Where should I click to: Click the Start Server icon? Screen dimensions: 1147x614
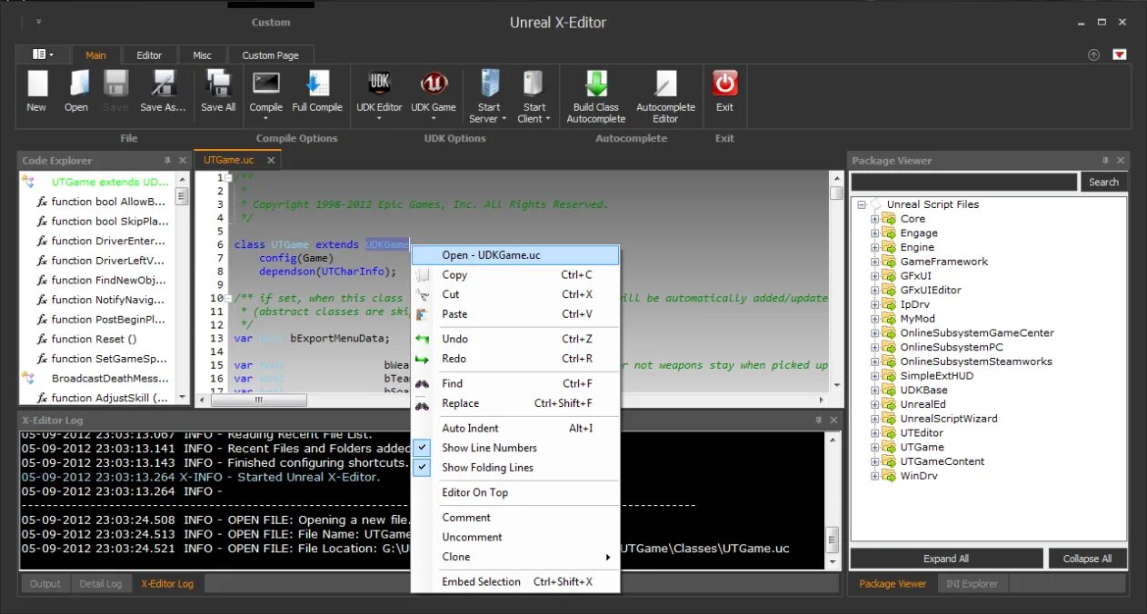point(490,84)
